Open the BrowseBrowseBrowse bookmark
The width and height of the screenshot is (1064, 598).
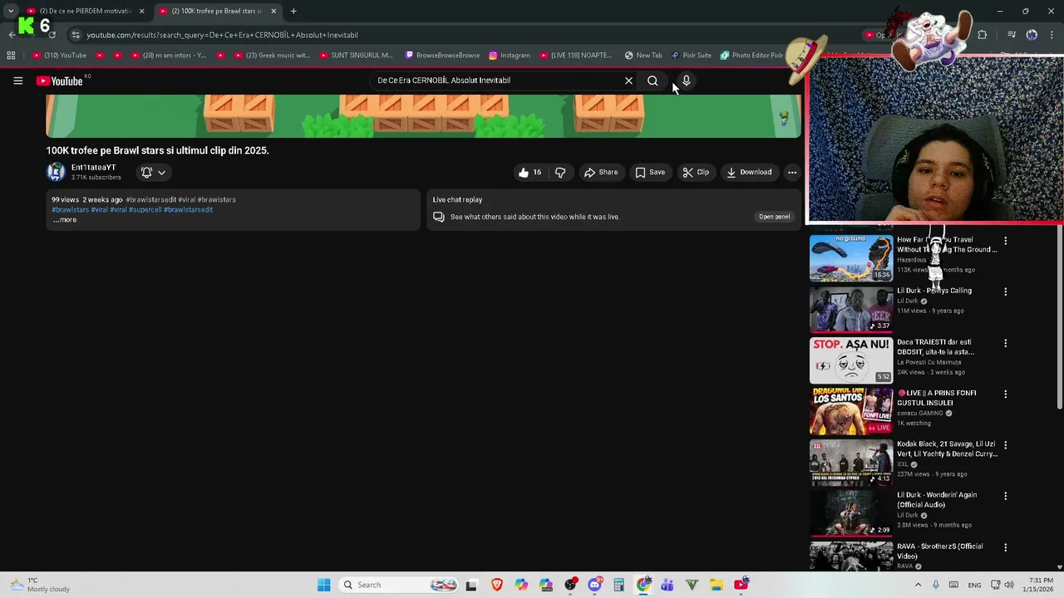[442, 56]
